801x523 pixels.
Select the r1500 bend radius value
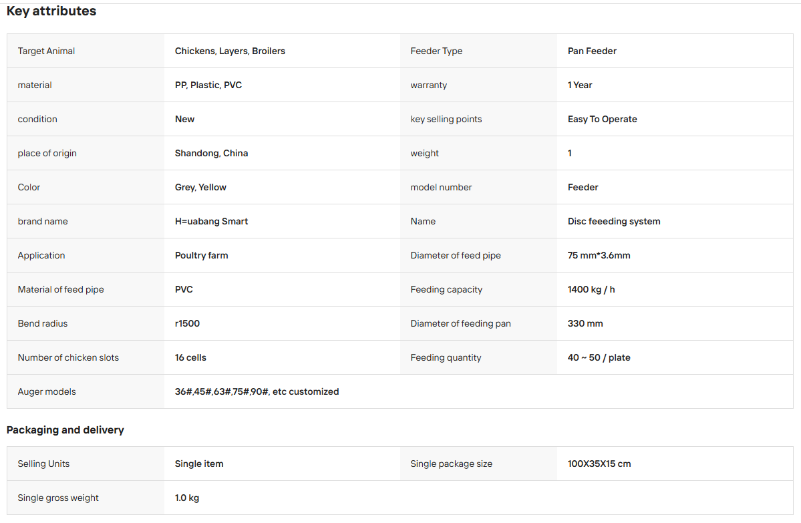(188, 323)
